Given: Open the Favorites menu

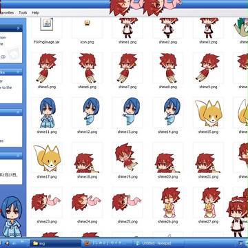Looking at the screenshot, I should tap(7, 12).
